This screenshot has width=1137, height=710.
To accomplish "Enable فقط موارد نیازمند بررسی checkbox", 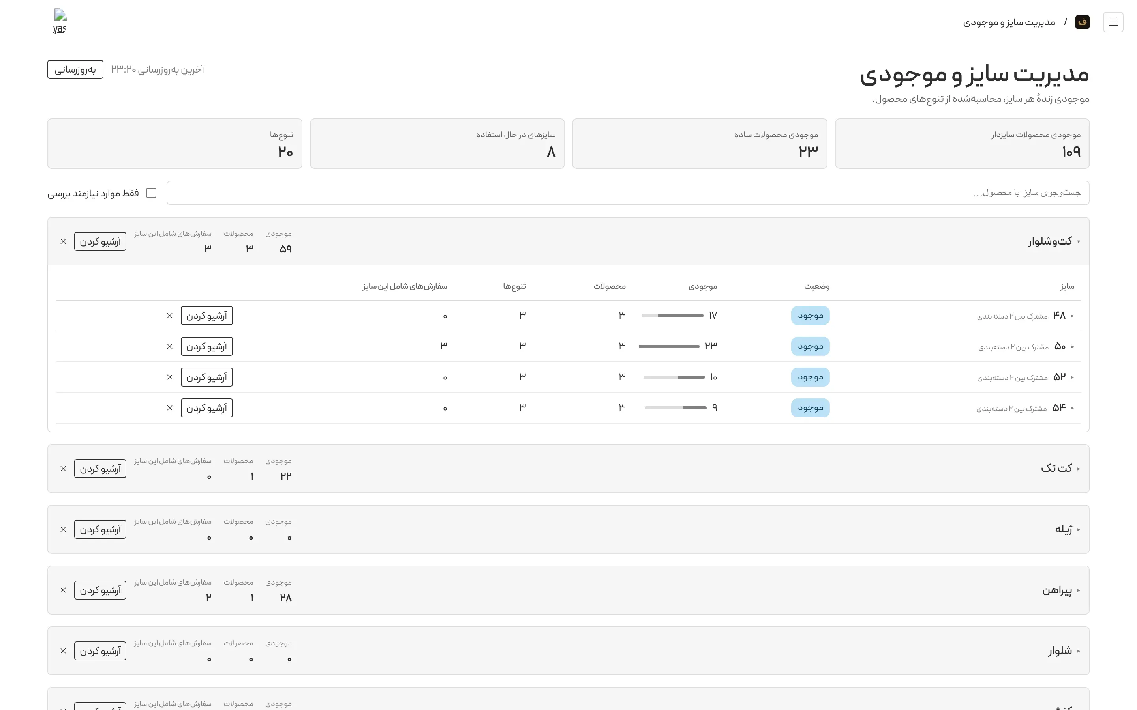I will coord(151,193).
